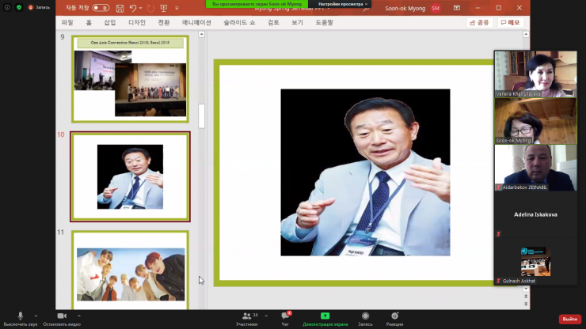Select slide 11 thumbnail with group photo
Image resolution: width=586 pixels, height=329 pixels.
130,270
